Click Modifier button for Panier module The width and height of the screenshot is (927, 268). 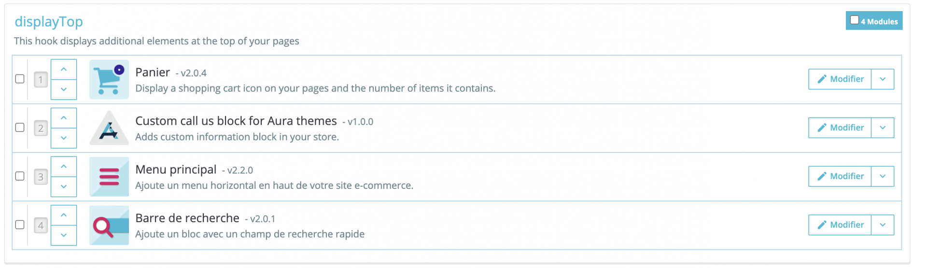click(x=840, y=79)
